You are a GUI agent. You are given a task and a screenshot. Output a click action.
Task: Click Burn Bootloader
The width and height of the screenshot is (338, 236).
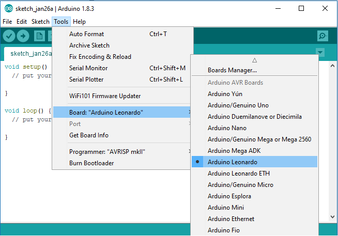(x=91, y=163)
